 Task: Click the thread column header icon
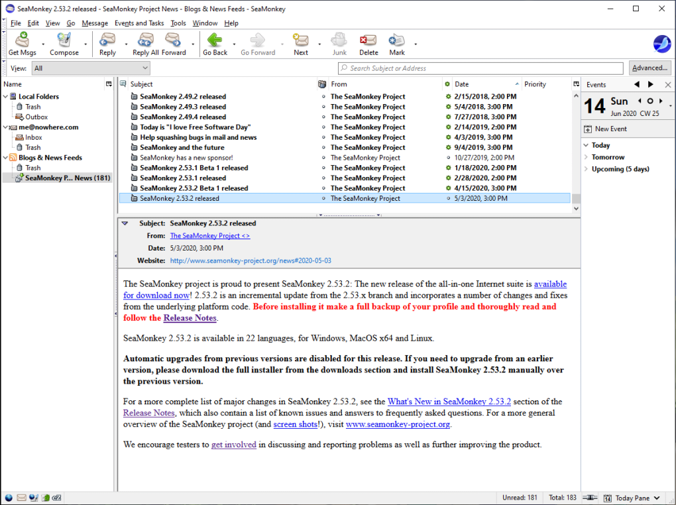(123, 84)
